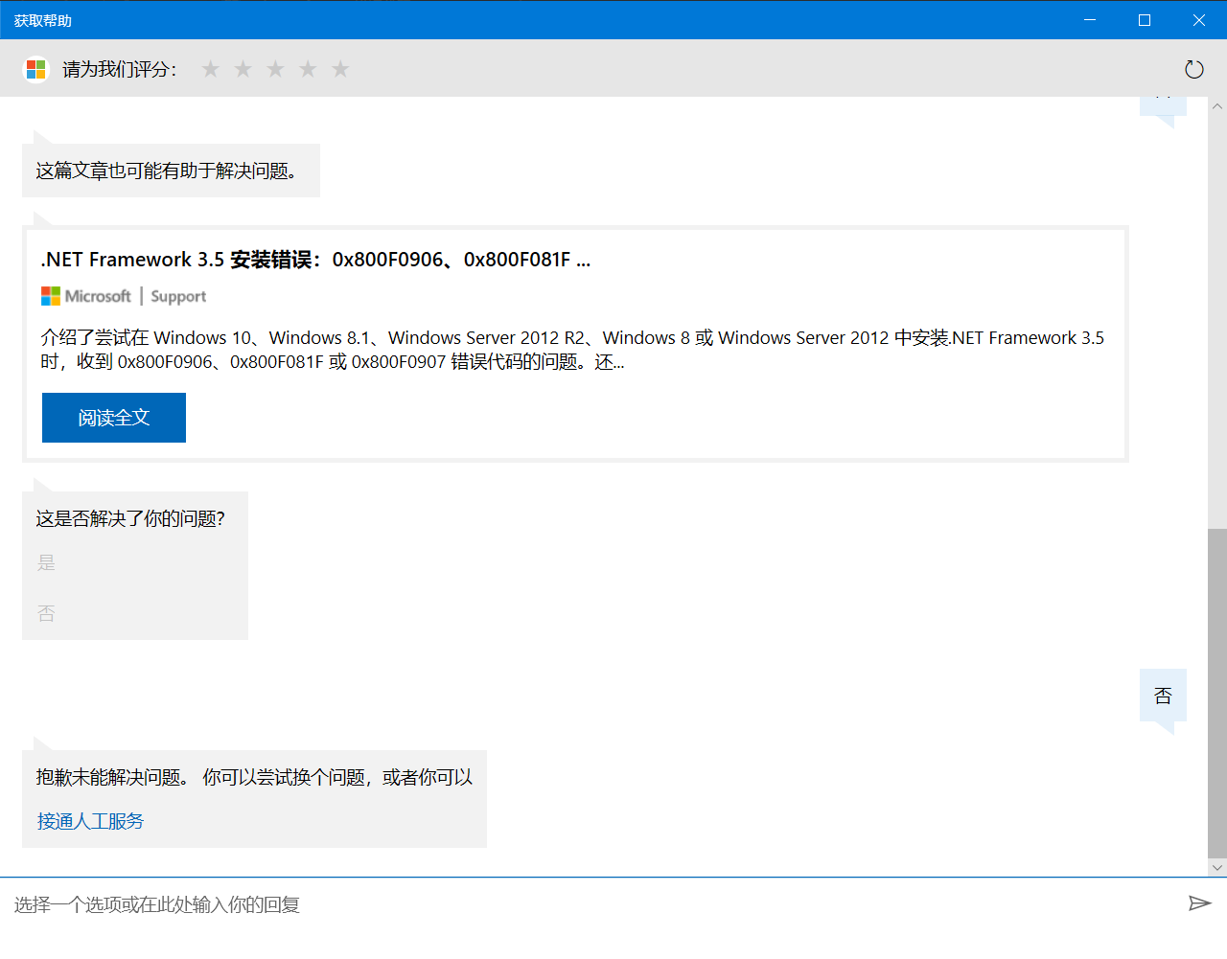Image resolution: width=1227 pixels, height=959 pixels.
Task: Click the user's 否 reply bubble
Action: click(x=1163, y=696)
